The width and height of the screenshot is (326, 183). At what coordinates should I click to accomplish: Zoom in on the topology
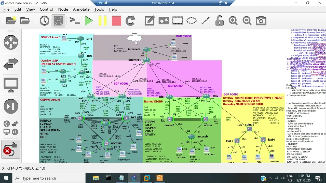coord(233,21)
